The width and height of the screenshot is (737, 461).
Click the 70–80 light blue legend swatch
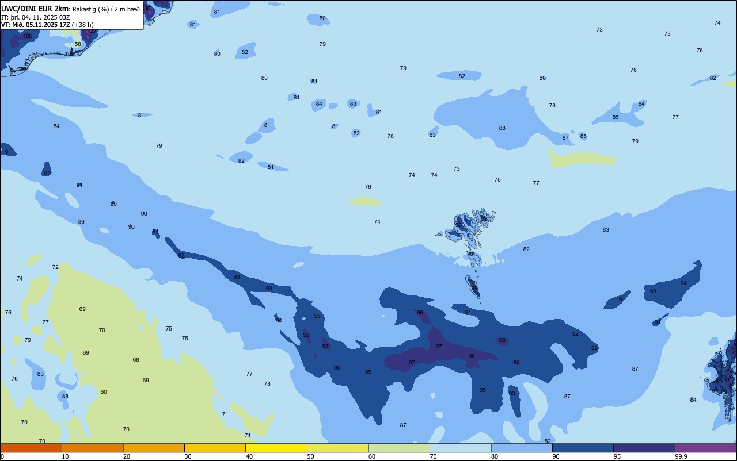(x=460, y=448)
